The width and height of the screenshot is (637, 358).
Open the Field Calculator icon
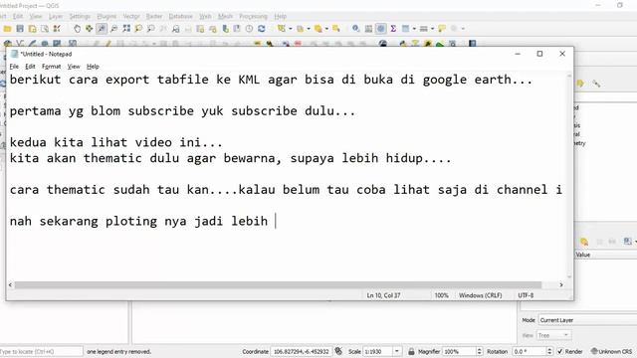tap(368, 29)
